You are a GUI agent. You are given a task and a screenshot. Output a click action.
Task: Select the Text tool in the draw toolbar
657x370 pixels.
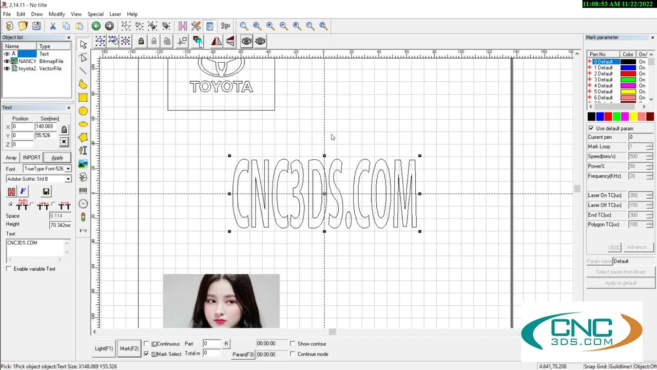83,151
